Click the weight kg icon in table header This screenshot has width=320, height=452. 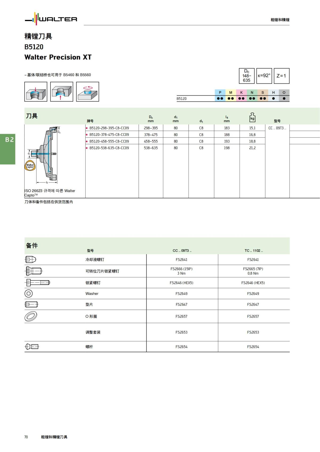click(252, 117)
